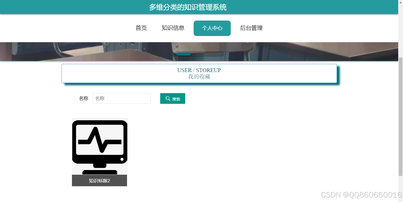403x202 pixels.
Task: Click inside the 名称 search input box
Action: [x=121, y=98]
